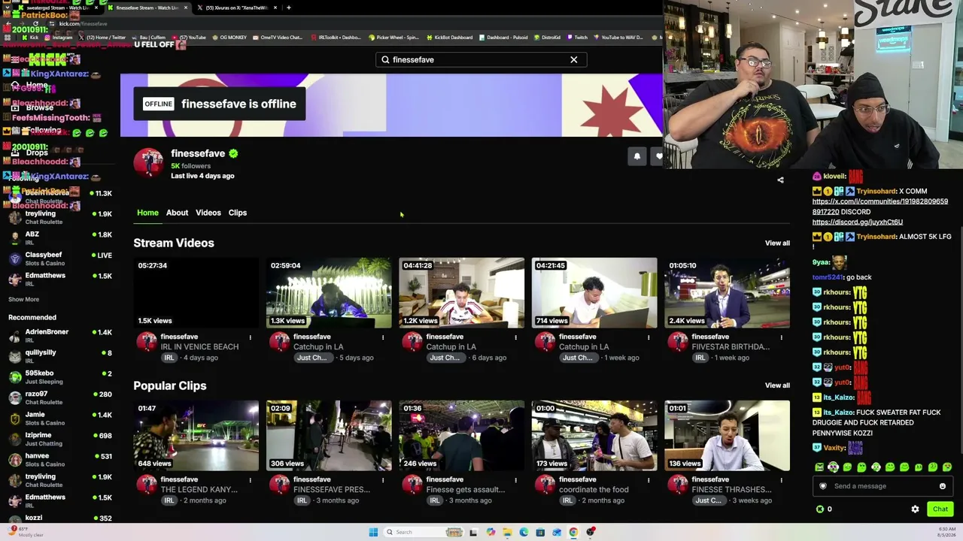Open AdrienBroner's channel in Recommended
963x541 pixels.
coord(60,336)
